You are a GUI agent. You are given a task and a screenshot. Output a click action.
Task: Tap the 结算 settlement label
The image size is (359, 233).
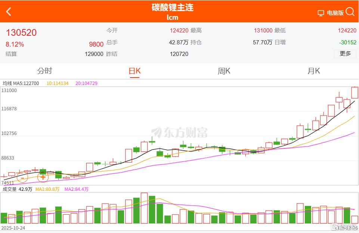pyautogui.click(x=12, y=54)
